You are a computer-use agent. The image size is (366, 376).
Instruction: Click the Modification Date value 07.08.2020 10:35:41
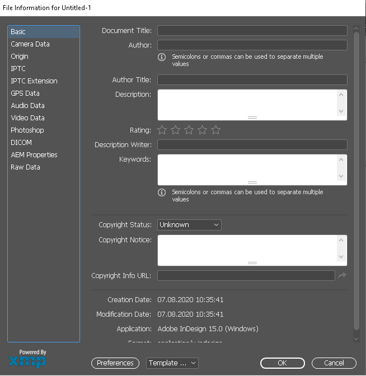click(x=190, y=314)
